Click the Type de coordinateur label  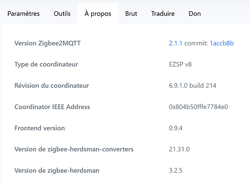pos(46,64)
